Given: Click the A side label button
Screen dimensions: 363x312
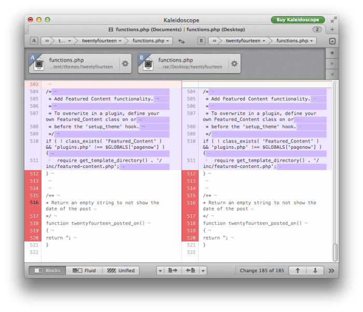Looking at the screenshot, I should click(x=34, y=41).
